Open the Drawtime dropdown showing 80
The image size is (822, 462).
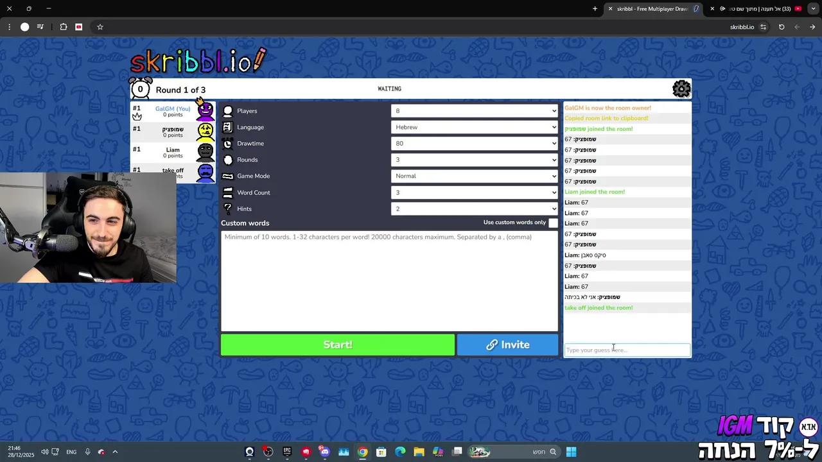coord(475,144)
